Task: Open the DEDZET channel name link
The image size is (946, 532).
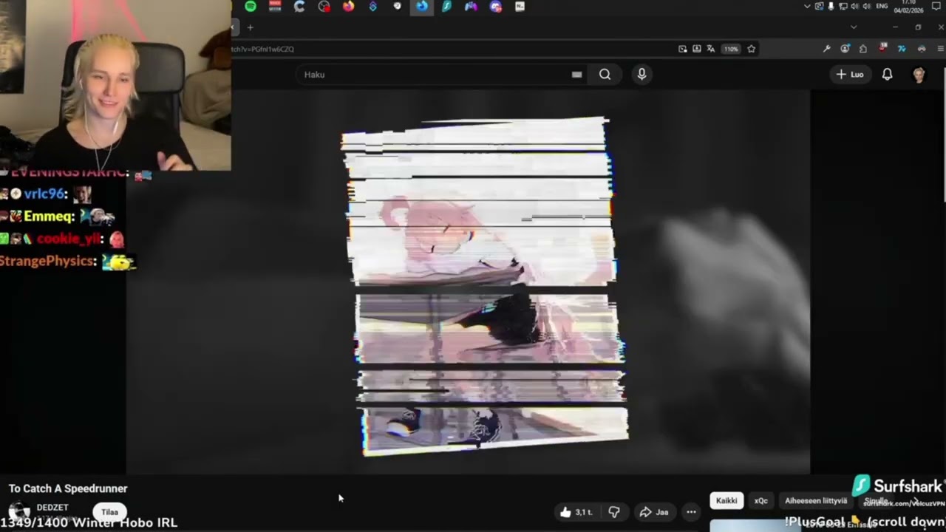Action: point(52,508)
